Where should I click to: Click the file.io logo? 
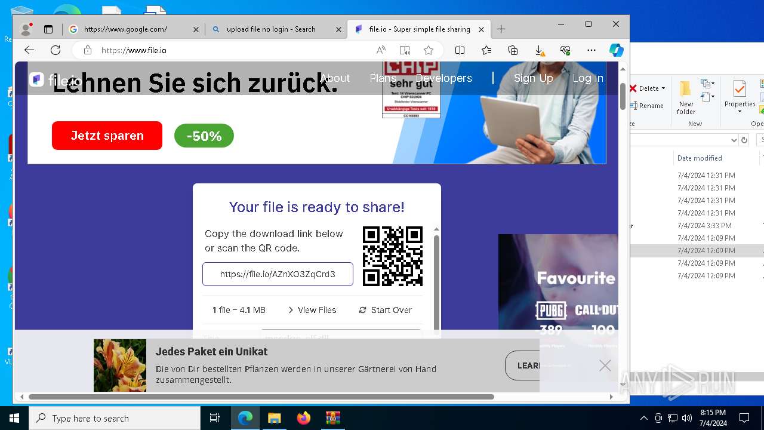pos(55,79)
